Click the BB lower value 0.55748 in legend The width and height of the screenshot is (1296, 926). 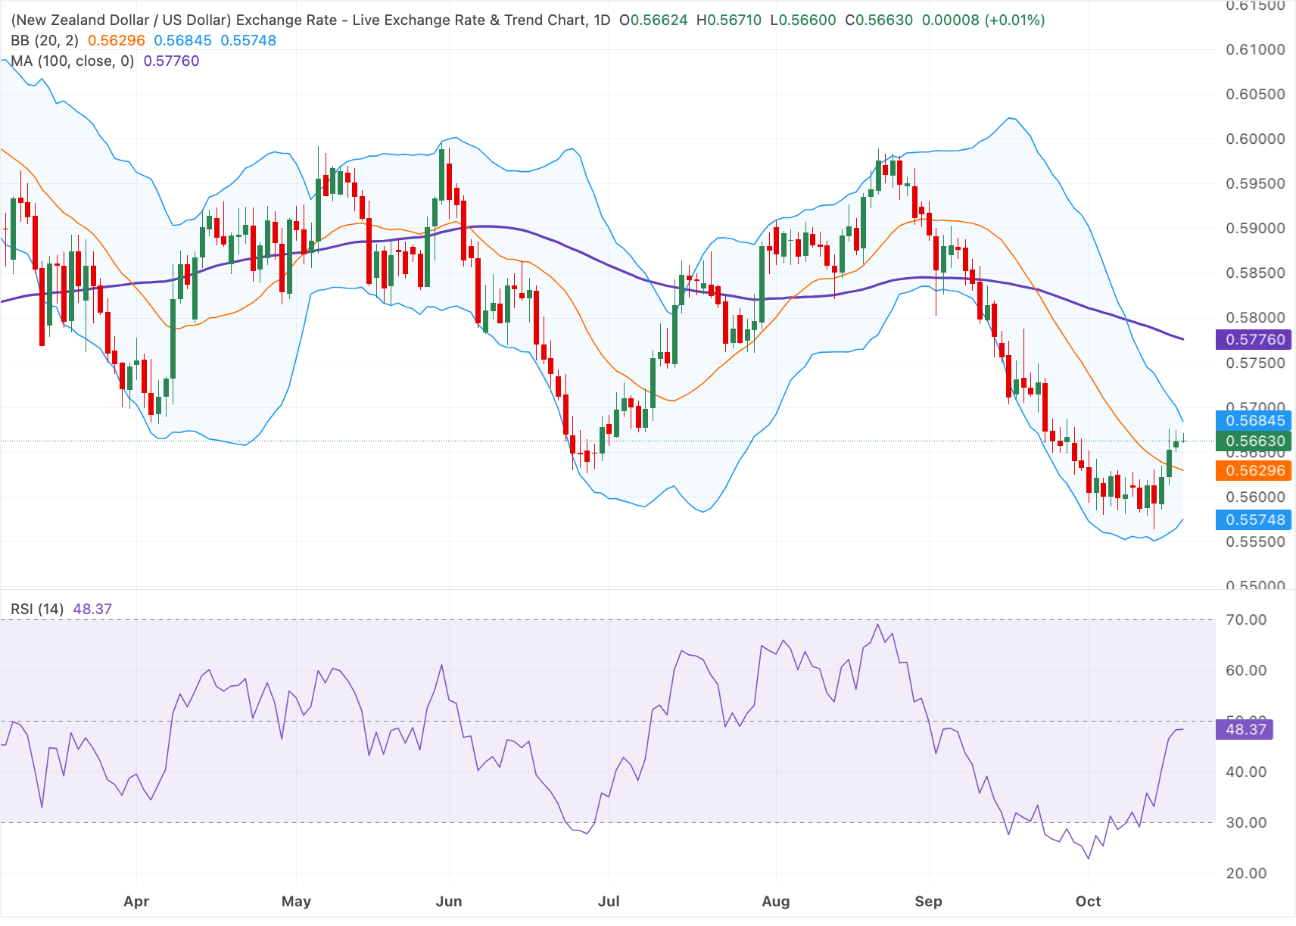coord(248,40)
